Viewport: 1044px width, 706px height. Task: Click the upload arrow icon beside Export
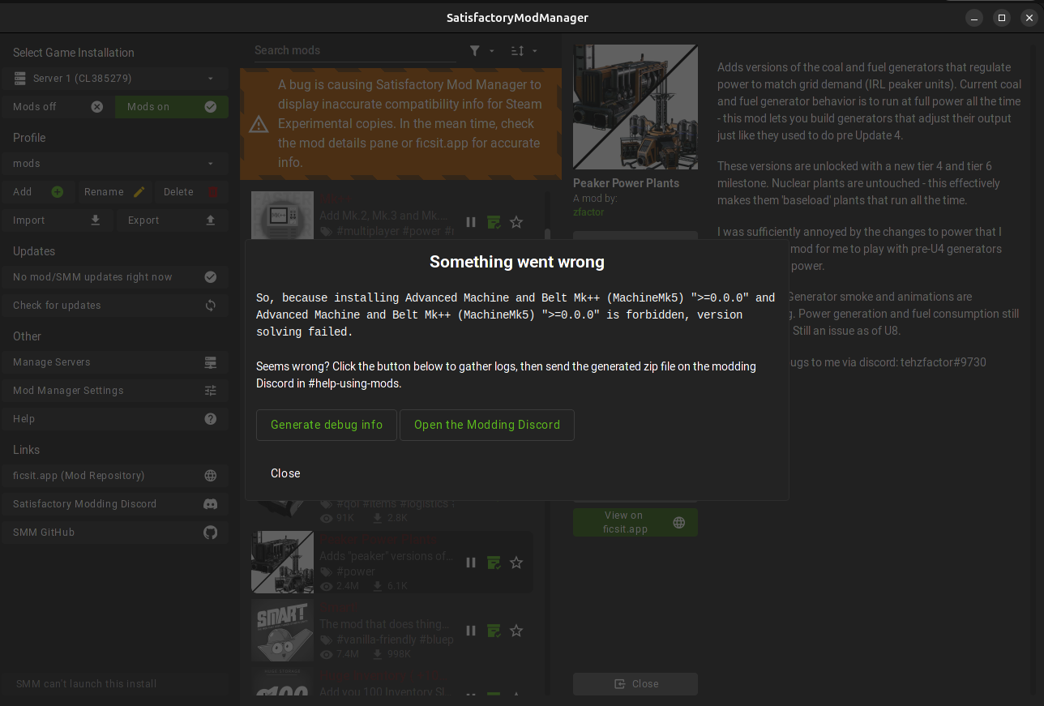click(211, 220)
